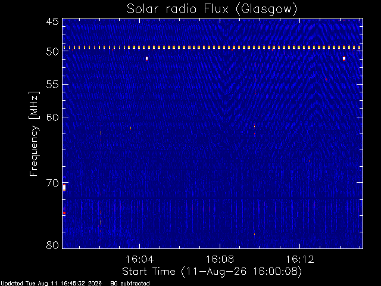Click the white burst at the left edge near 70 MHz
Screen dimensions: 381x286
coord(64,188)
